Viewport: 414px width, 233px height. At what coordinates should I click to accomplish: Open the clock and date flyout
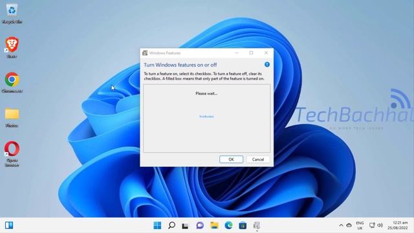tap(398, 225)
